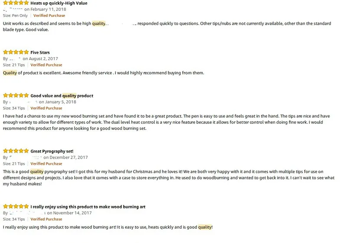Click Verified Purchase on August 2, 2017 review
This screenshot has width=347, height=243.
(46, 65)
